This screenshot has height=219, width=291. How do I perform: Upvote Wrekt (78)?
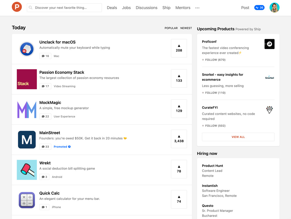179,169
